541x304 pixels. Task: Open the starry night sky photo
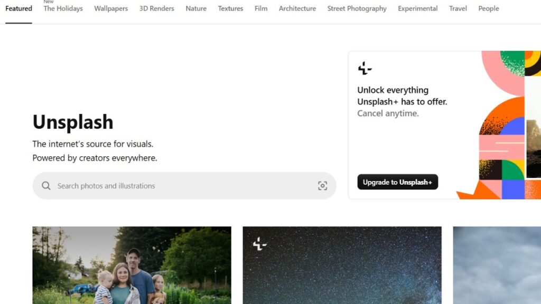(x=342, y=265)
